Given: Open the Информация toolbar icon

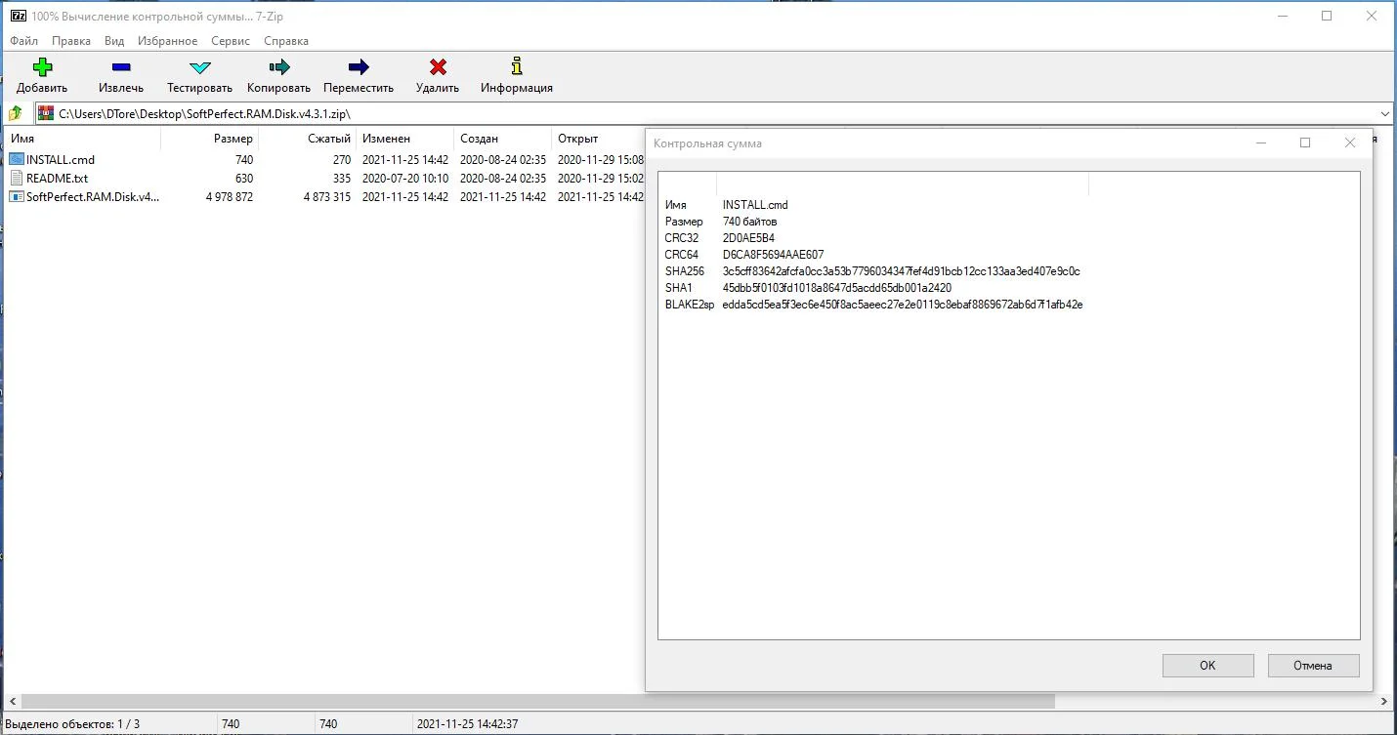Looking at the screenshot, I should tap(517, 66).
